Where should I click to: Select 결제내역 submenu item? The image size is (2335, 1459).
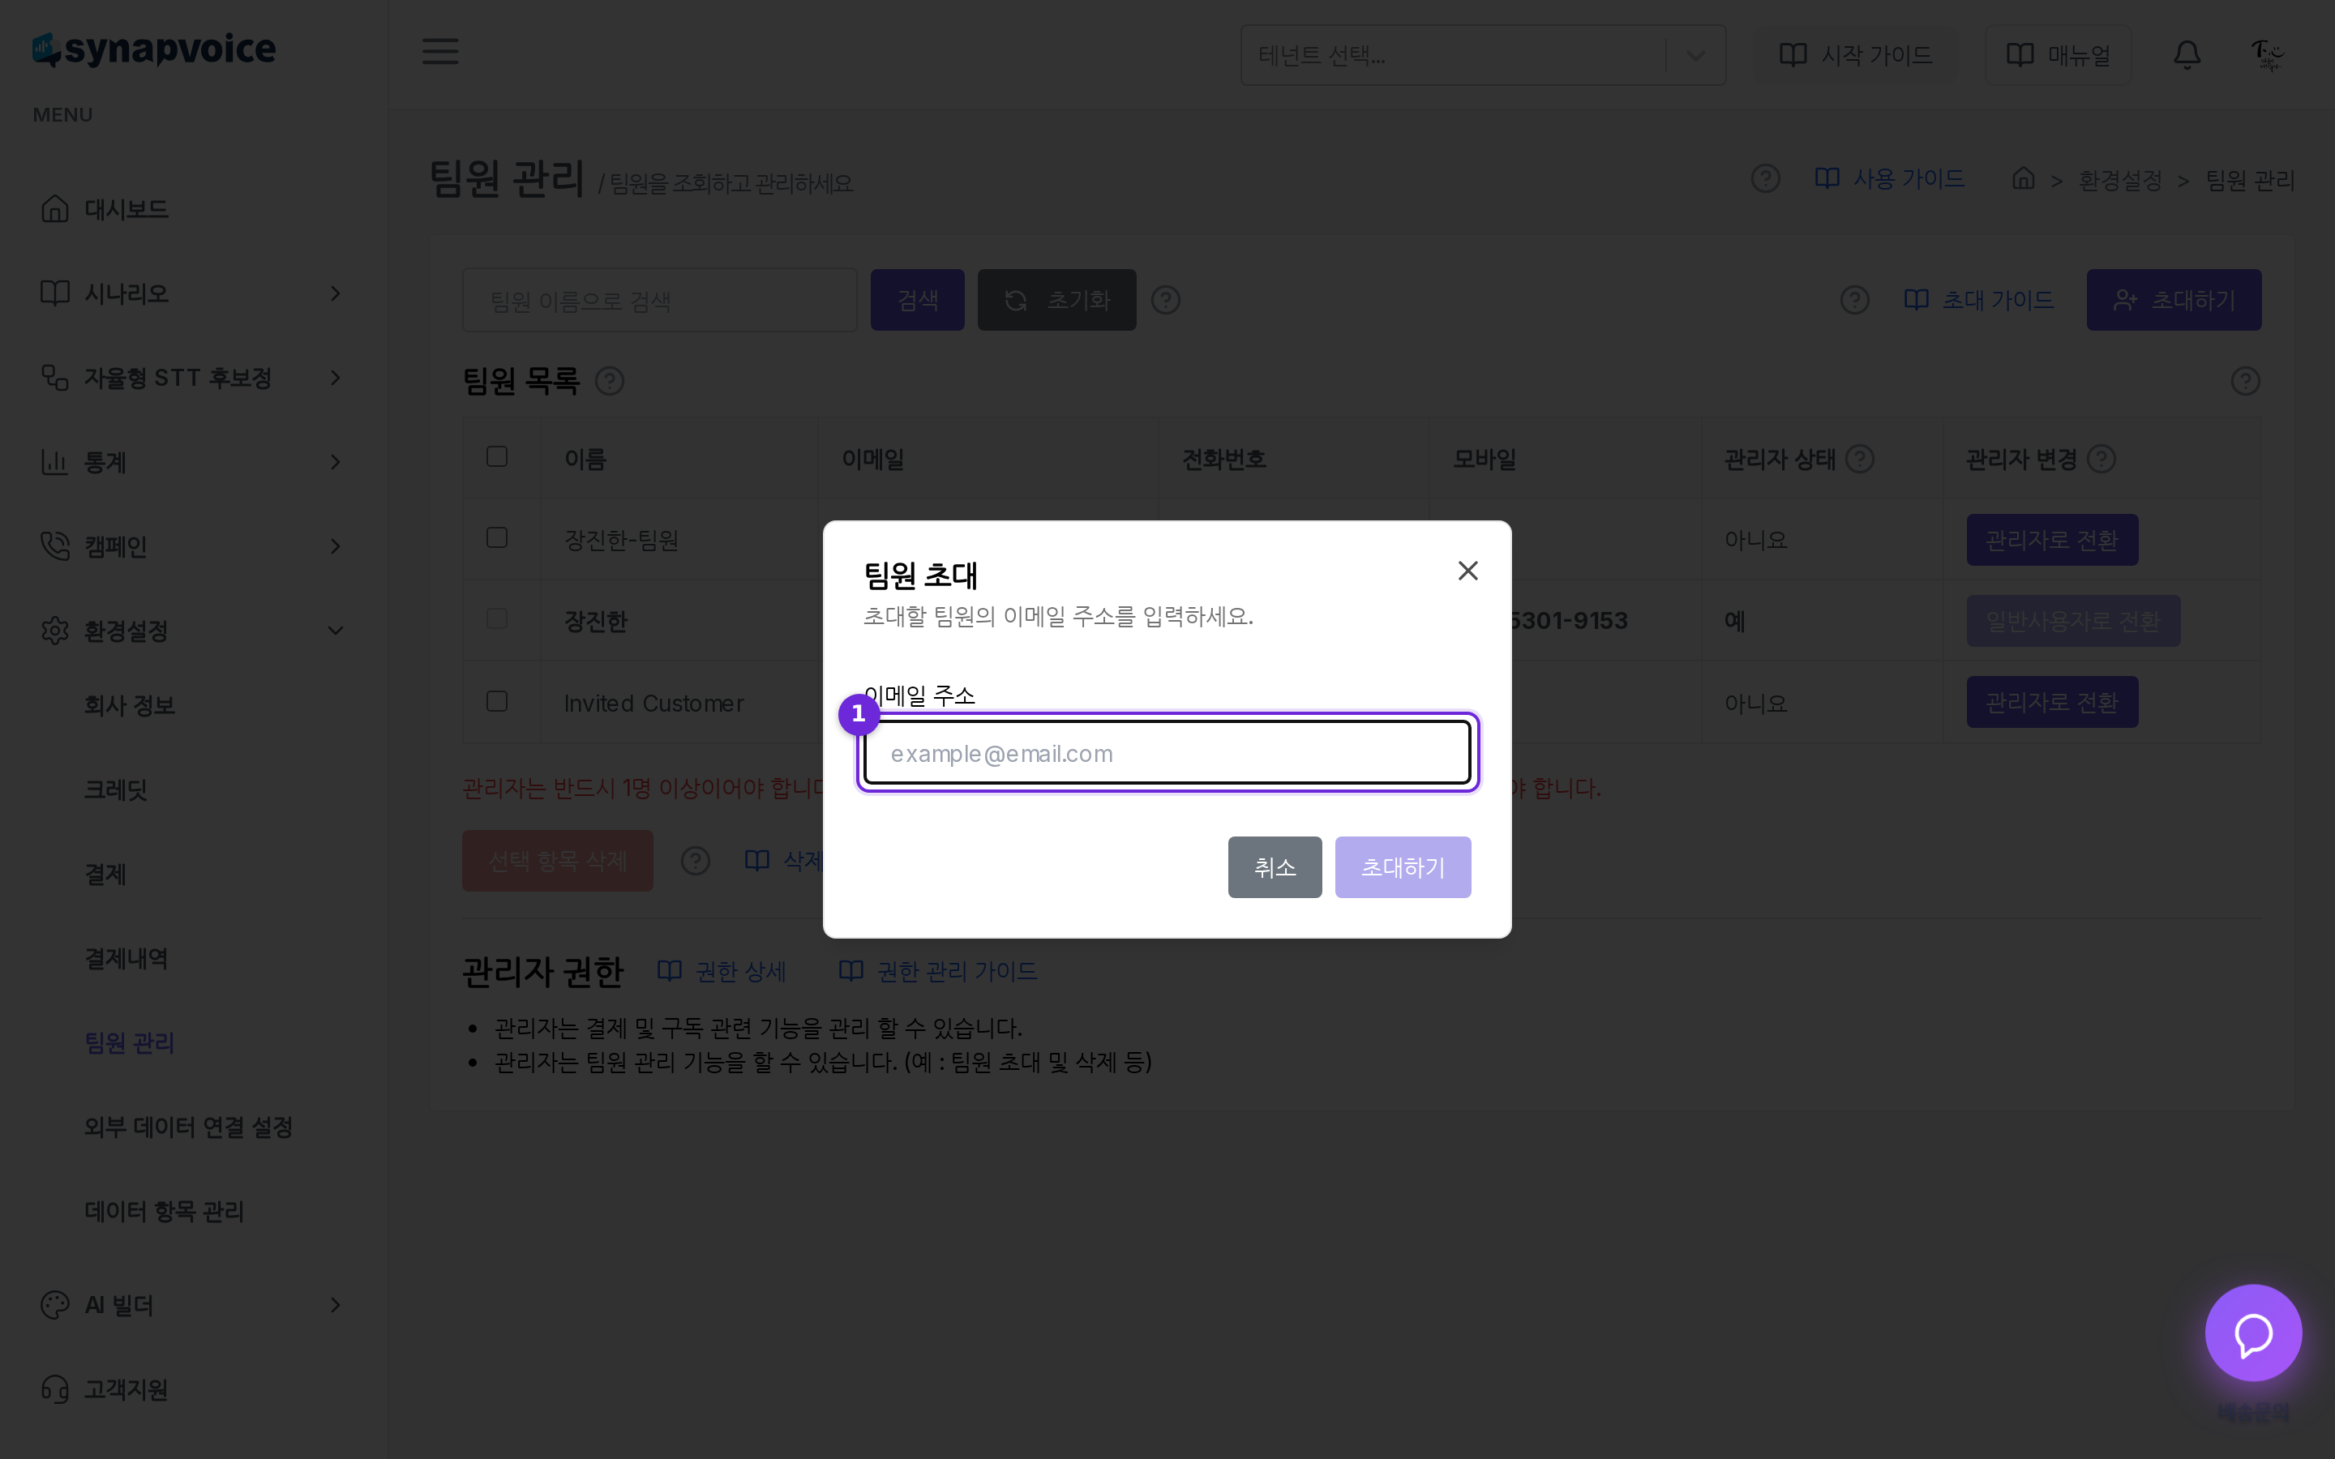point(126,958)
